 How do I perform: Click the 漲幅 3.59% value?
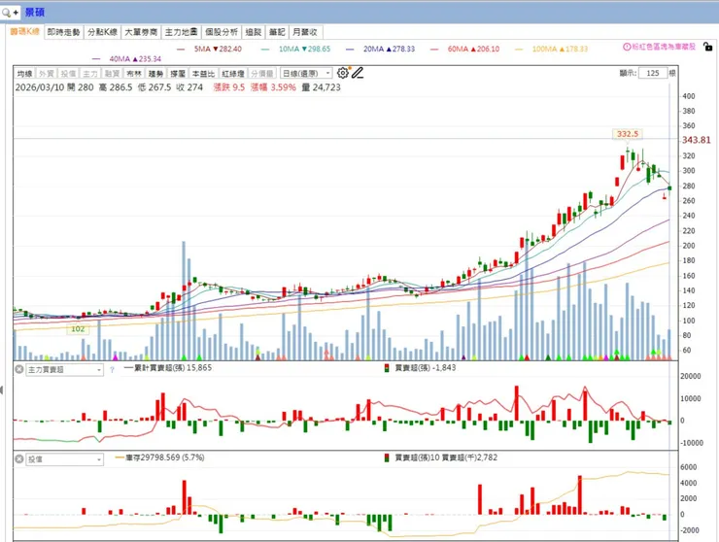click(273, 87)
